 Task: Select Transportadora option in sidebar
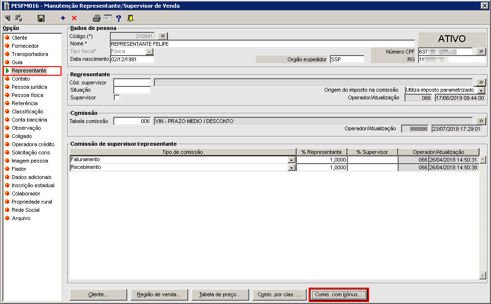(x=30, y=54)
